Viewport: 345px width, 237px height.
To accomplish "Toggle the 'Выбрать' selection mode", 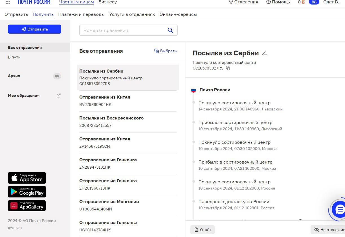I will click(x=165, y=51).
